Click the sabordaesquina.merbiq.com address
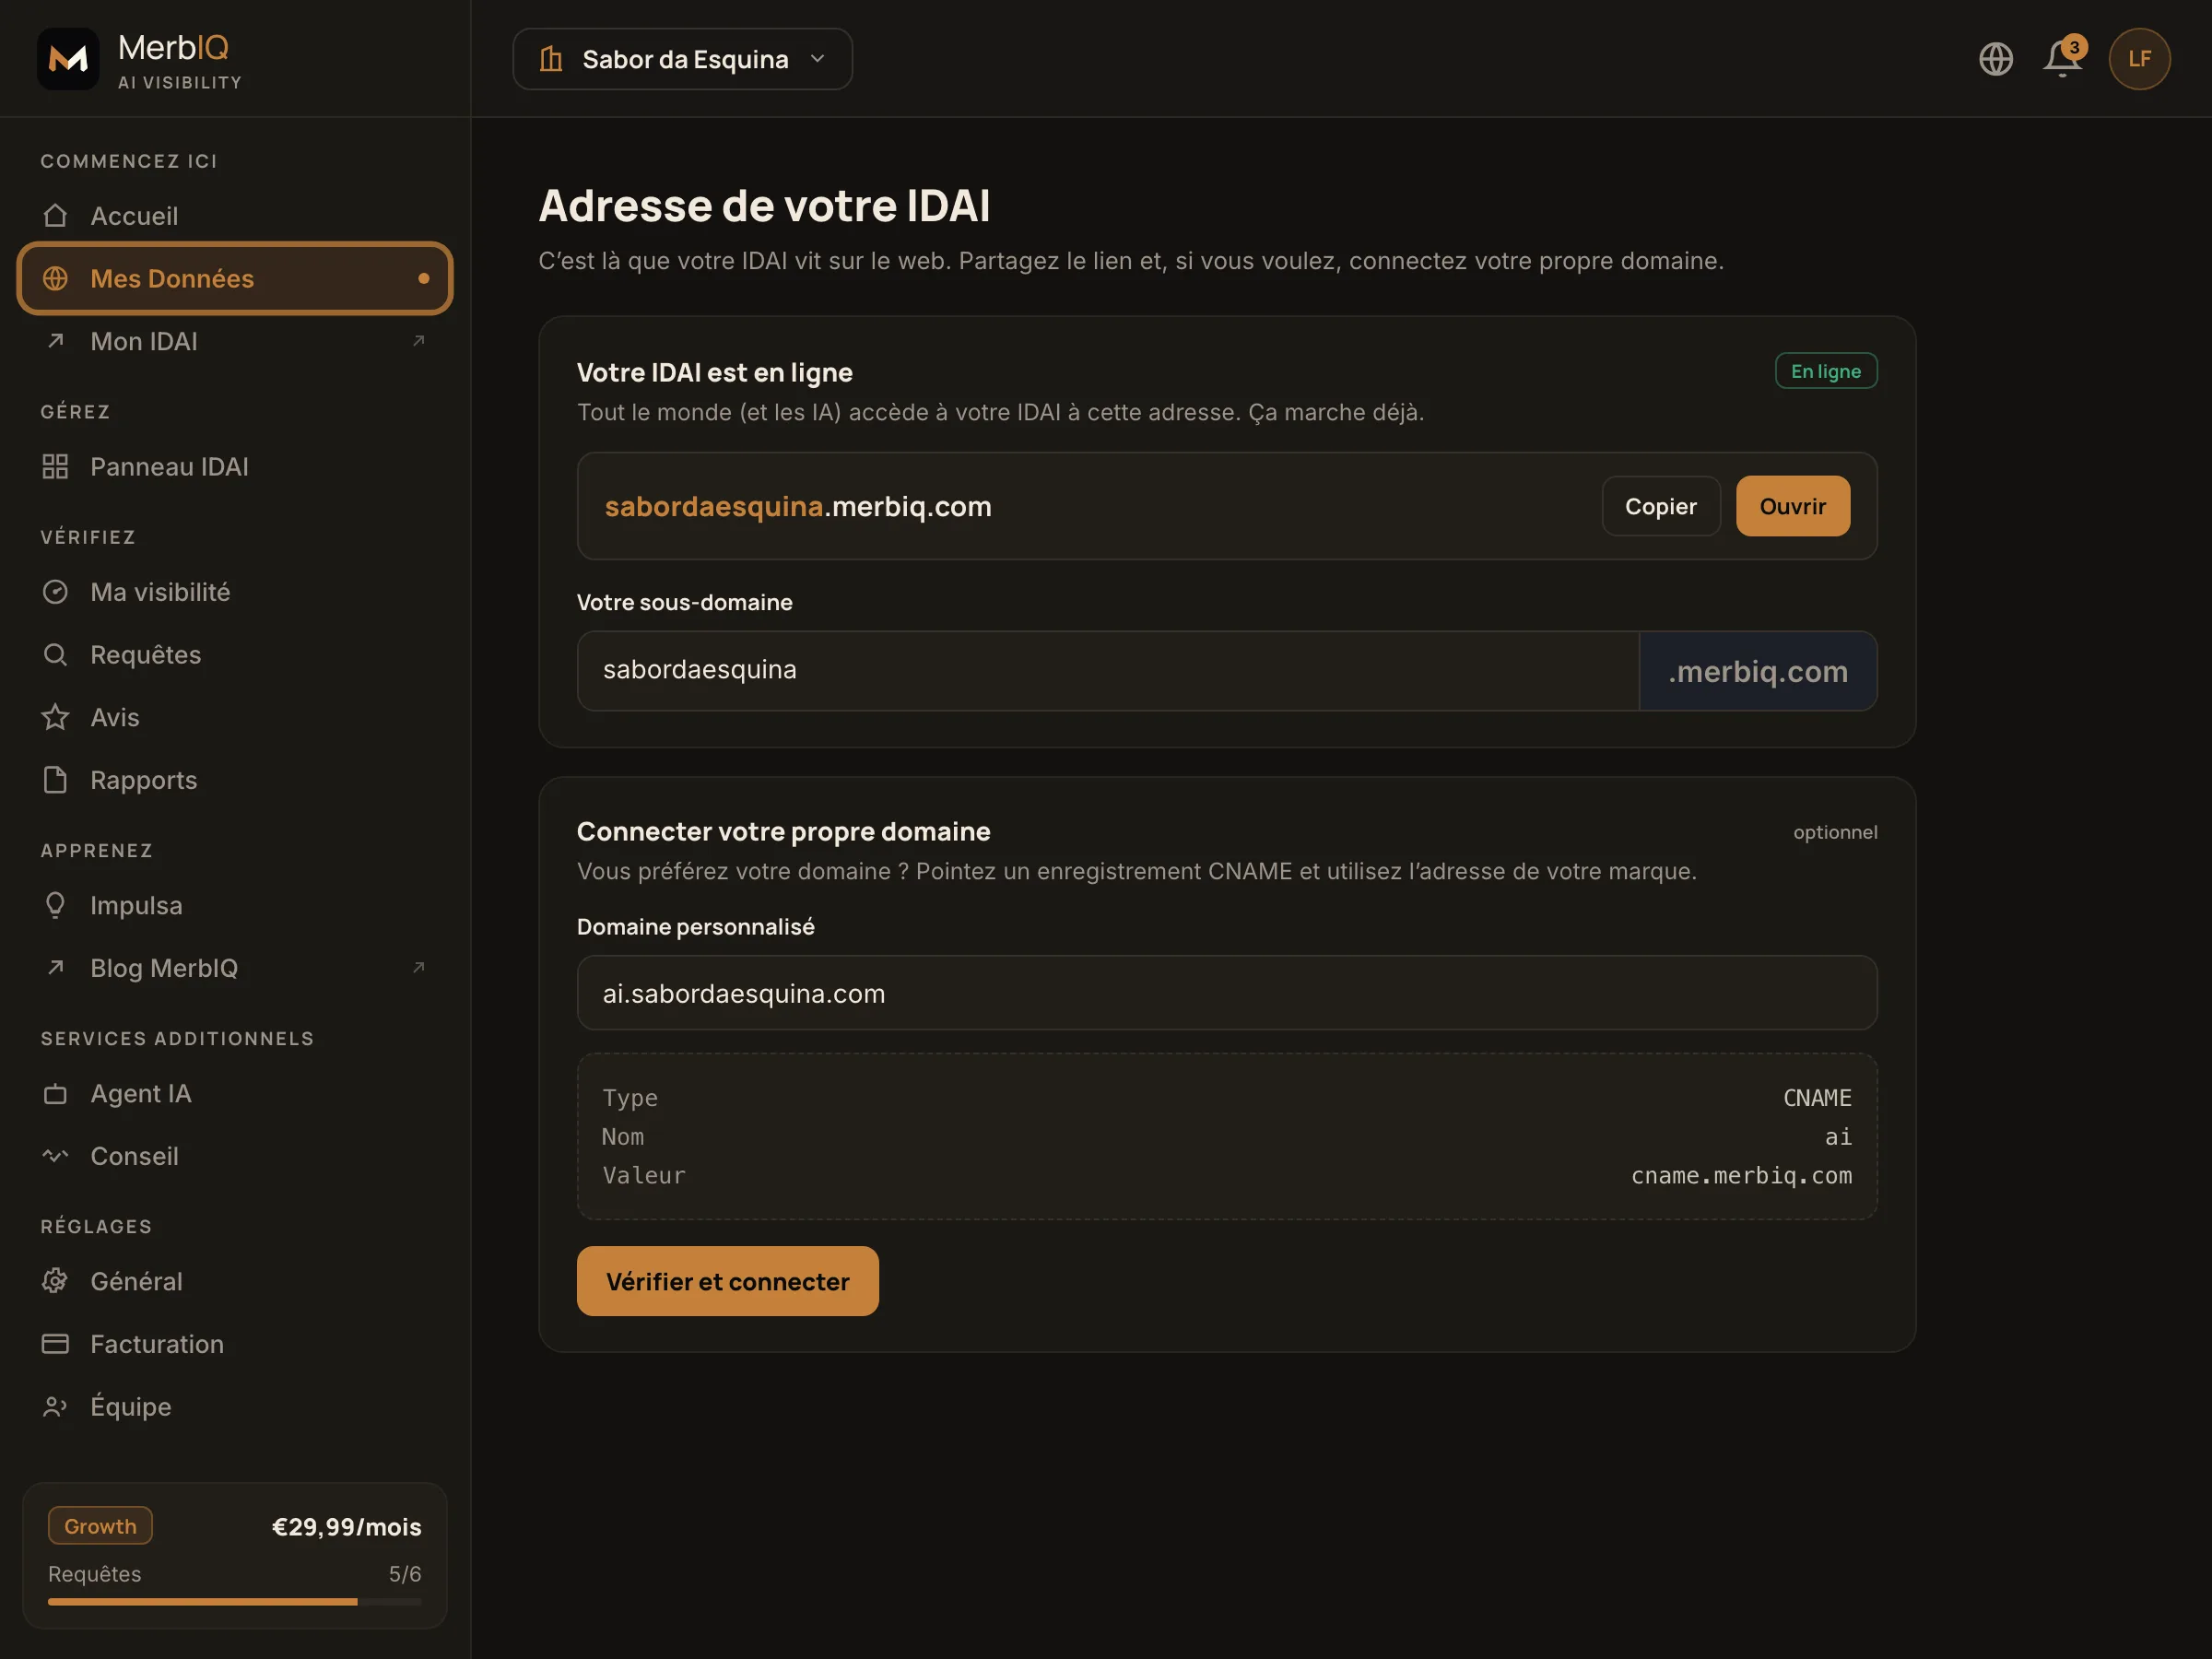This screenshot has height=1659, width=2212. [798, 506]
